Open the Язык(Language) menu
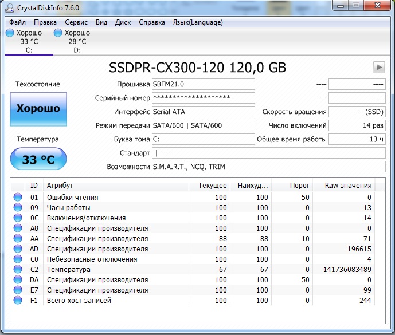395x335 pixels. pos(198,22)
